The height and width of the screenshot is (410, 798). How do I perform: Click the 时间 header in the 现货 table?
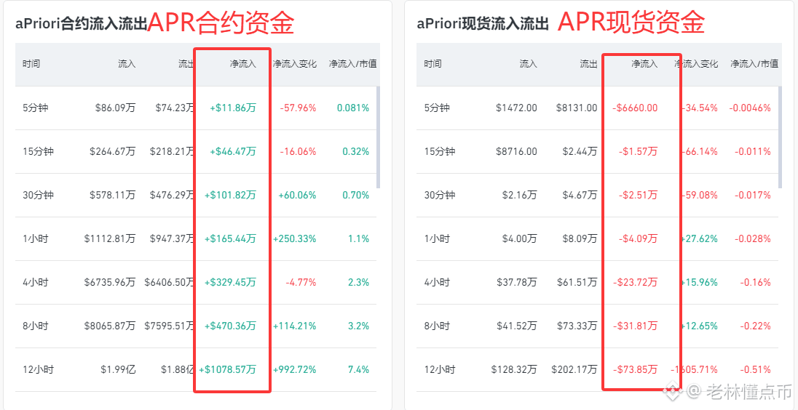click(x=433, y=64)
